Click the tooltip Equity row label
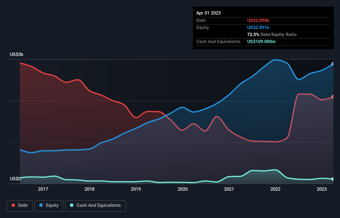Image resolution: width=340 pixels, height=218 pixels. click(x=203, y=27)
